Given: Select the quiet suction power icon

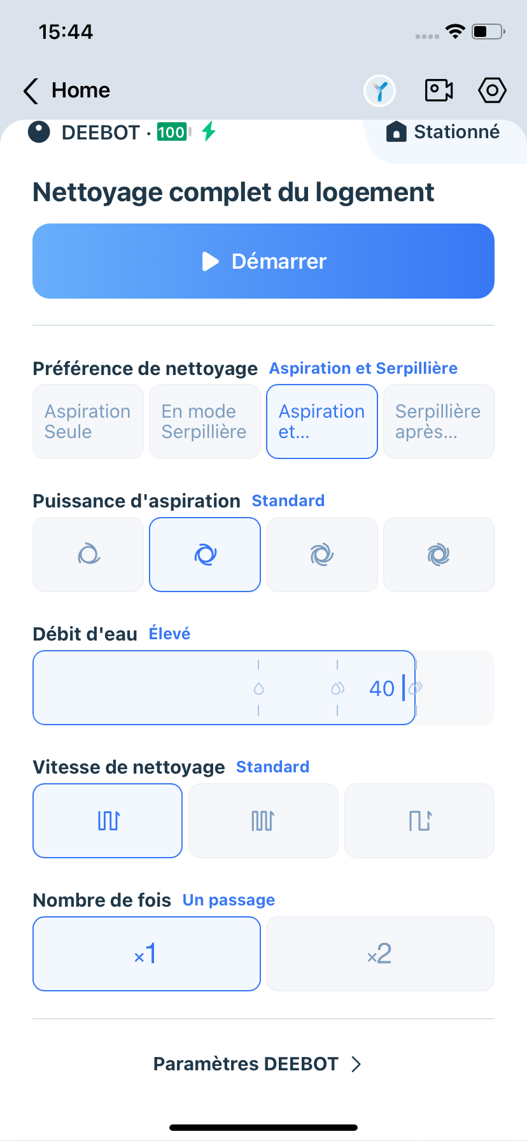Looking at the screenshot, I should (88, 555).
